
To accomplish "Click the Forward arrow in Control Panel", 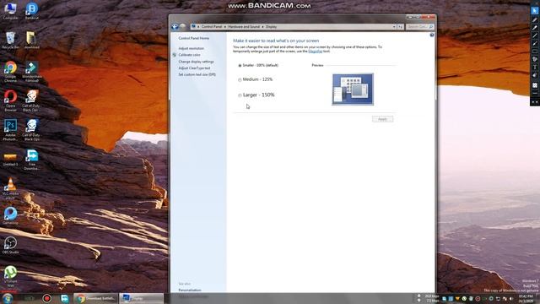I will click(x=183, y=26).
